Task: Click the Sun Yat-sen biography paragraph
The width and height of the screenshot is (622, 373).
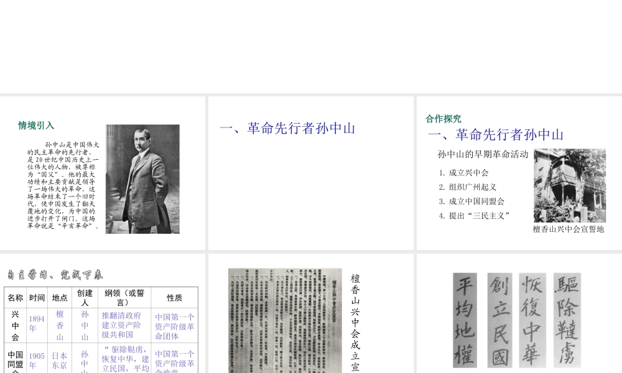Action: [62, 185]
